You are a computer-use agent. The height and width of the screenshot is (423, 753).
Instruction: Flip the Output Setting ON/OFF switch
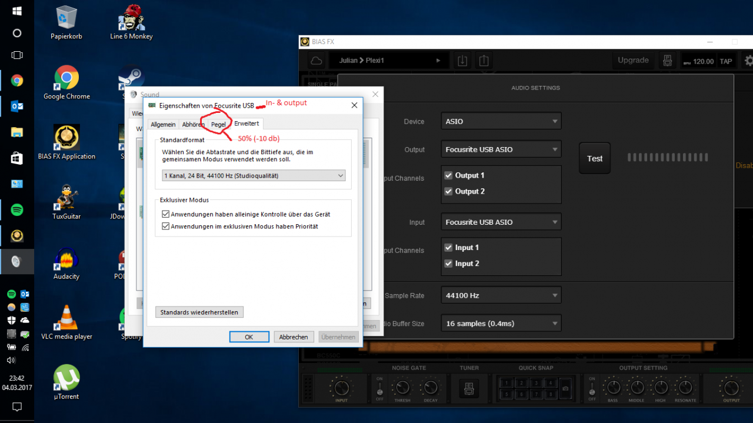tap(592, 389)
